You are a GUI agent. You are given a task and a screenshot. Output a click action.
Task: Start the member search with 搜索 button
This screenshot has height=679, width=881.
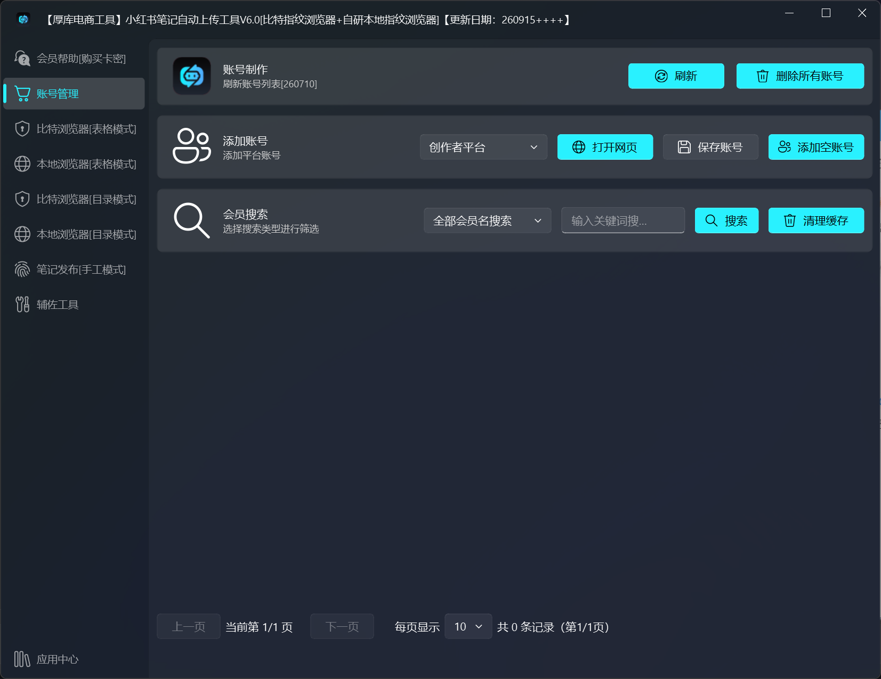click(x=726, y=220)
